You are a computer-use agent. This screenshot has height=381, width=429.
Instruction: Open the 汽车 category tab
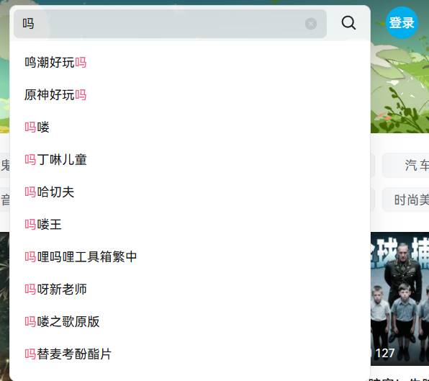point(406,166)
